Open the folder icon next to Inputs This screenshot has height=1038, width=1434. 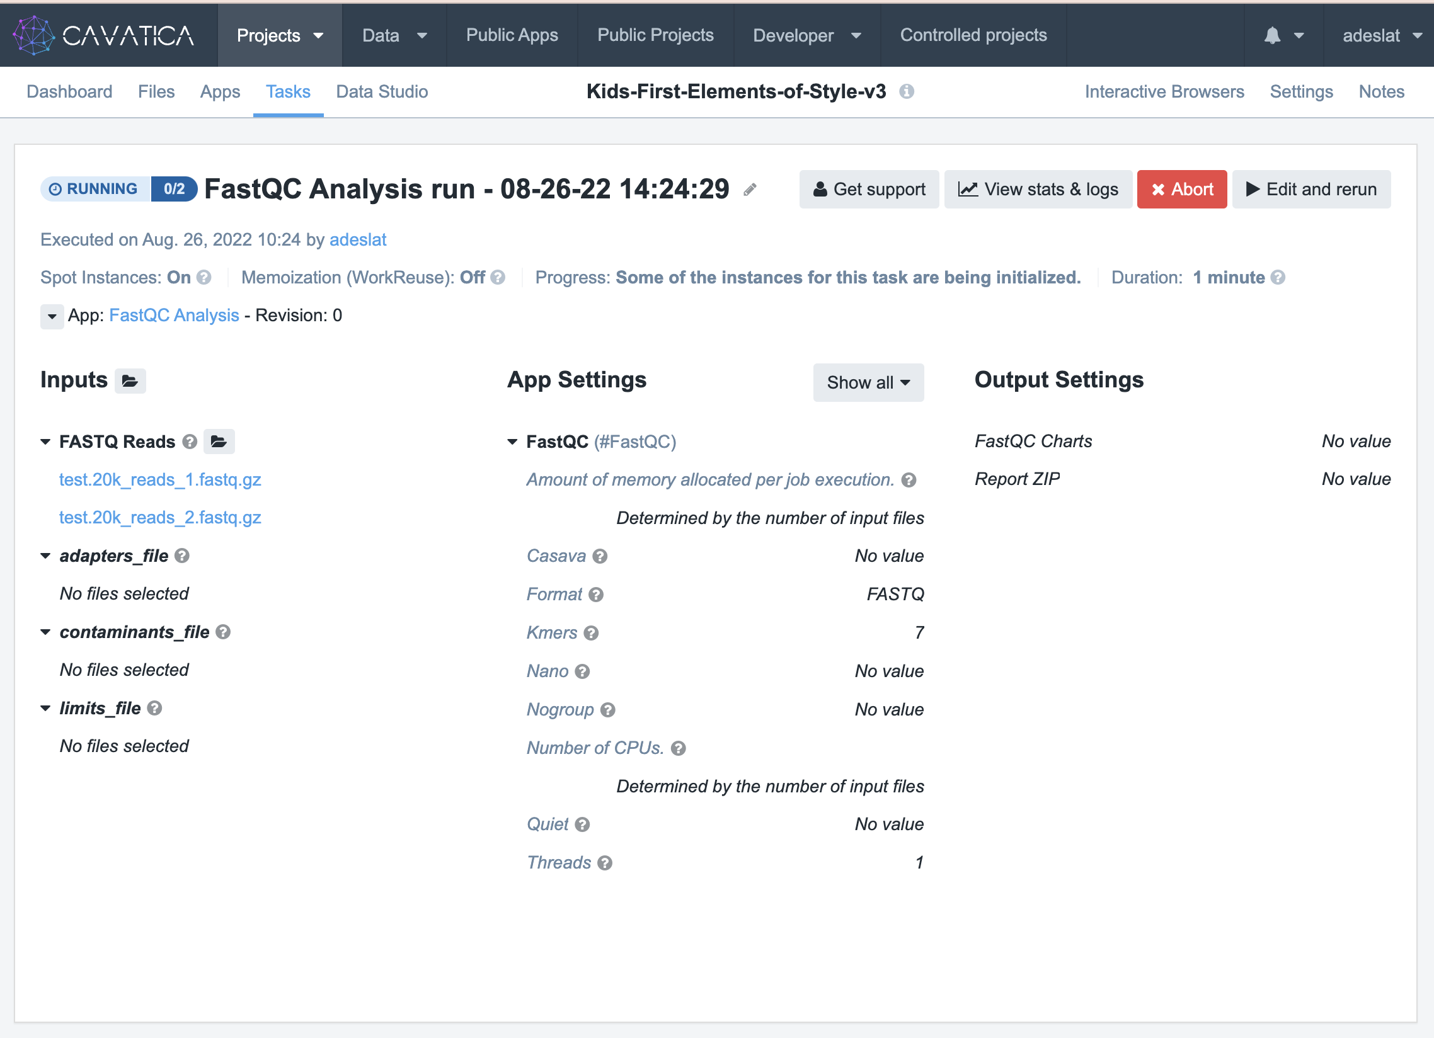point(130,380)
